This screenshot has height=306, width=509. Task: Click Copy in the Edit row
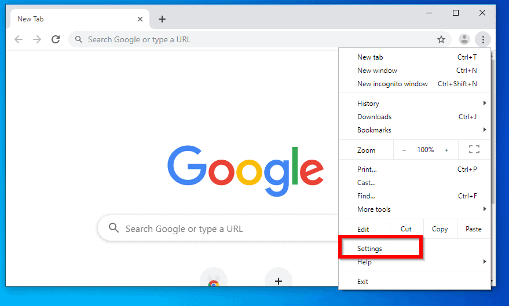[x=440, y=229]
